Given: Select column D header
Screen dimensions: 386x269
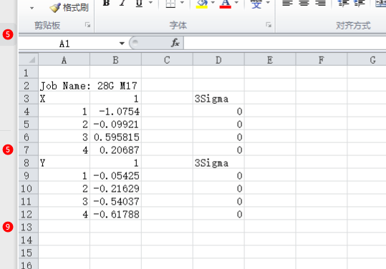Looking at the screenshot, I should point(218,60).
